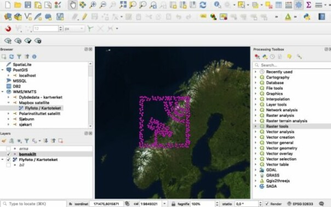The image size is (331, 207).
Task: Expand the Cartography group in Processing Toolbox
Action: [x=255, y=77]
